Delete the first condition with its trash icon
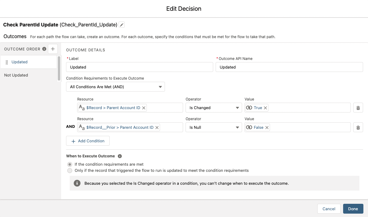This screenshot has width=368, height=217. [x=358, y=108]
